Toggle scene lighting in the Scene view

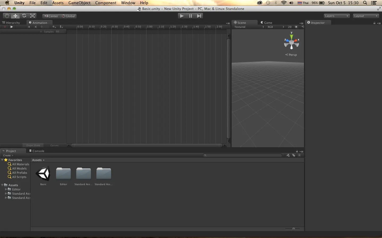tap(296, 27)
